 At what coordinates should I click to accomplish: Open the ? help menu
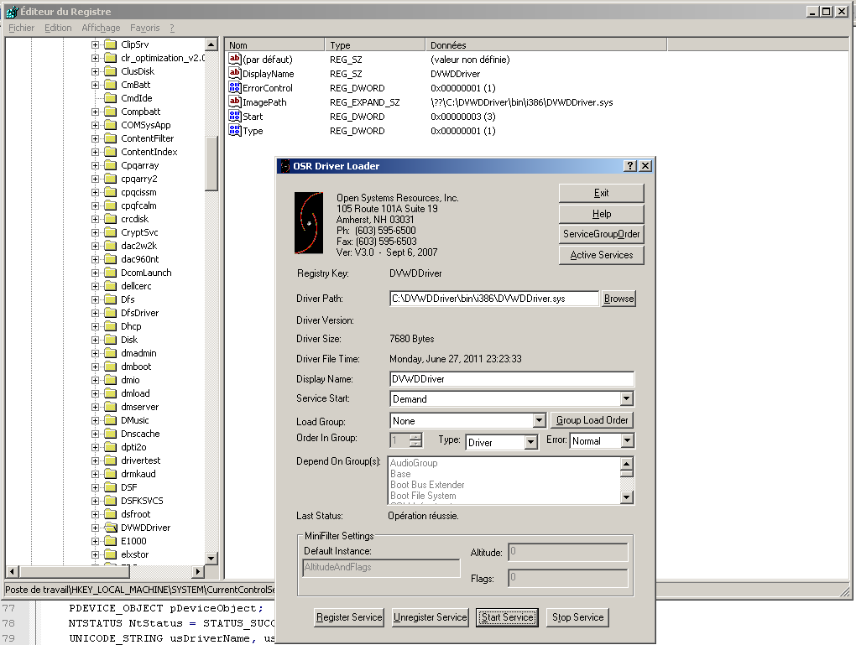[172, 28]
